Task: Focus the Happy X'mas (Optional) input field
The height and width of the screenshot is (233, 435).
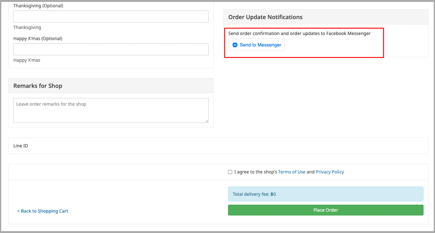Action: point(111,49)
